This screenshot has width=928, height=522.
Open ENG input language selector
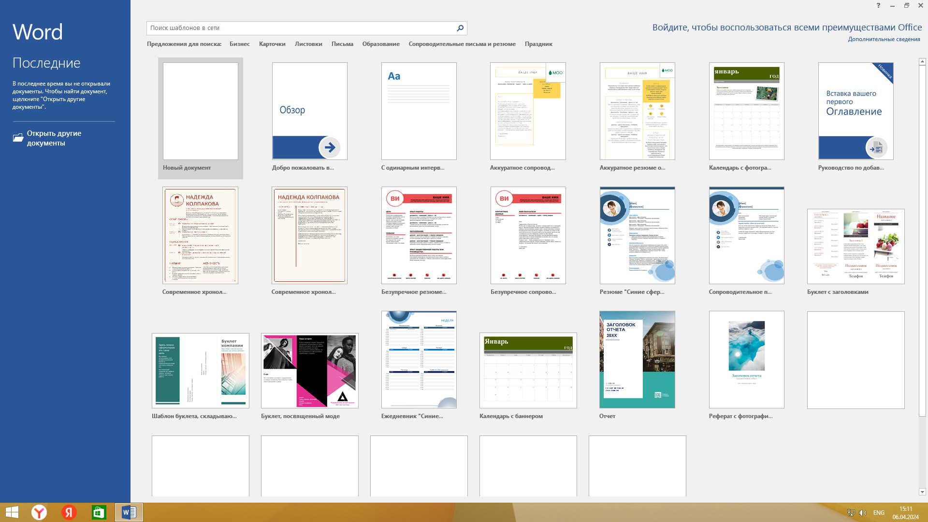click(x=879, y=512)
